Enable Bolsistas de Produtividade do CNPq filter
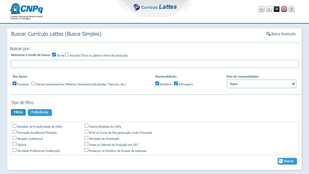 (15, 126)
